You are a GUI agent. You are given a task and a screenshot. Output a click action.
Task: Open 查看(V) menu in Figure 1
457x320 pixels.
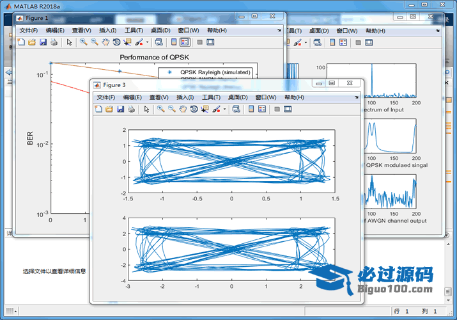coord(82,31)
